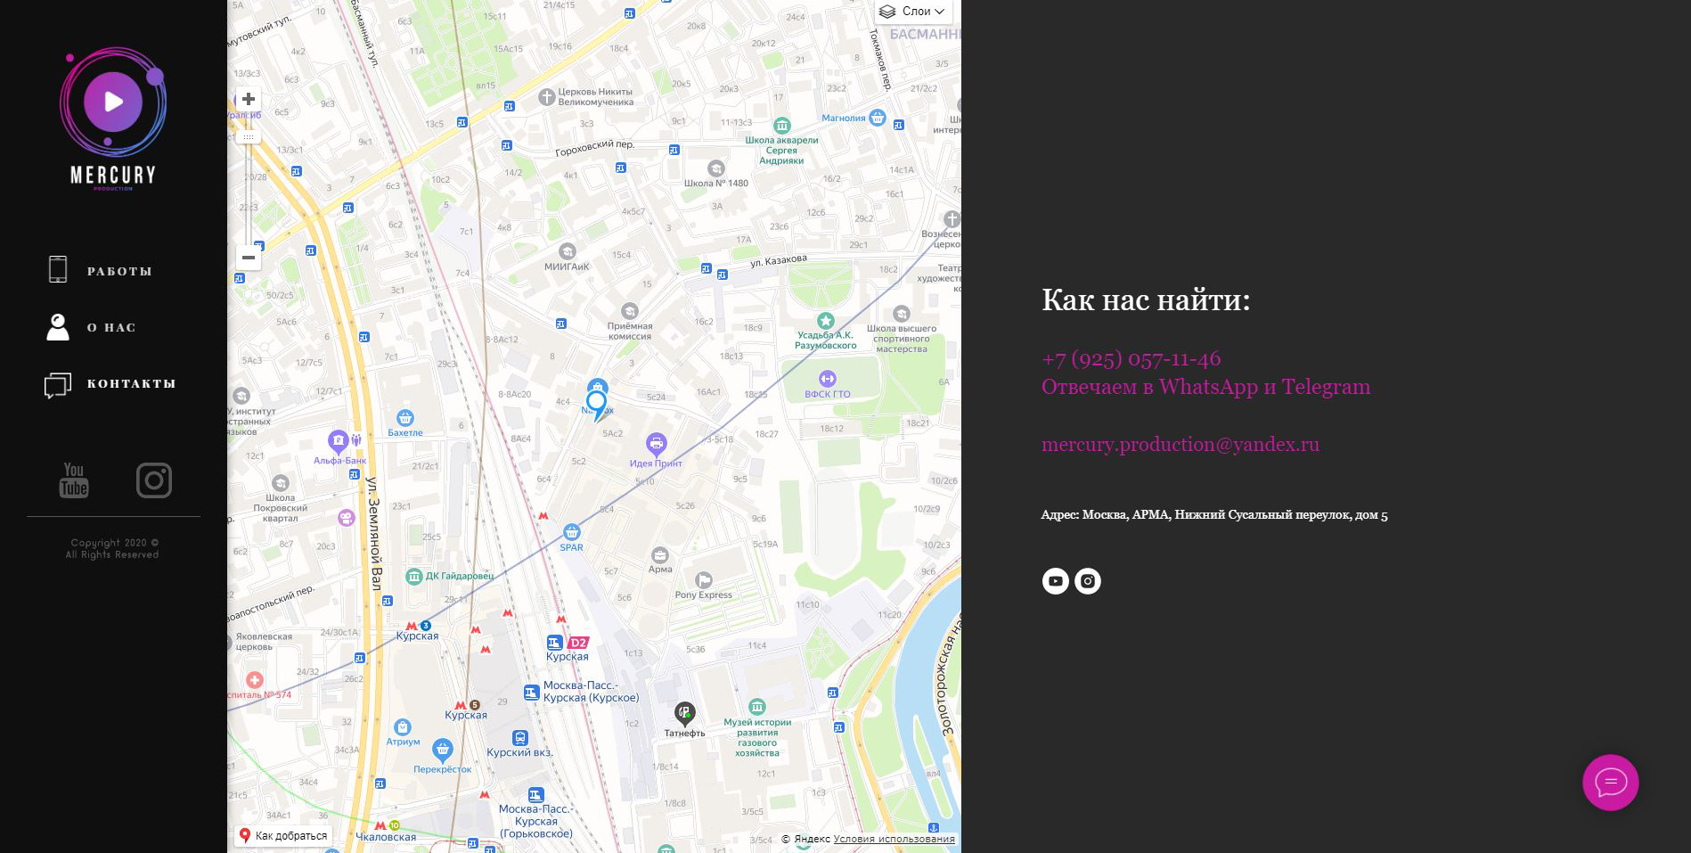Click the blue location placemark on the map

(597, 405)
